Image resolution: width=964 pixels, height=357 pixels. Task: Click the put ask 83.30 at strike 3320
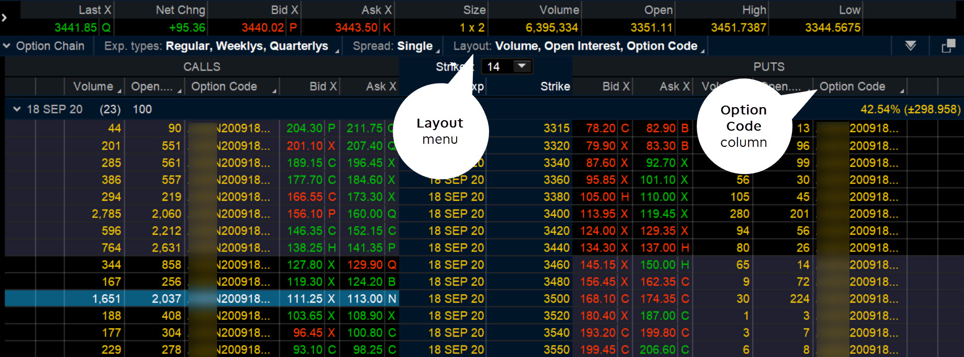[x=661, y=145]
